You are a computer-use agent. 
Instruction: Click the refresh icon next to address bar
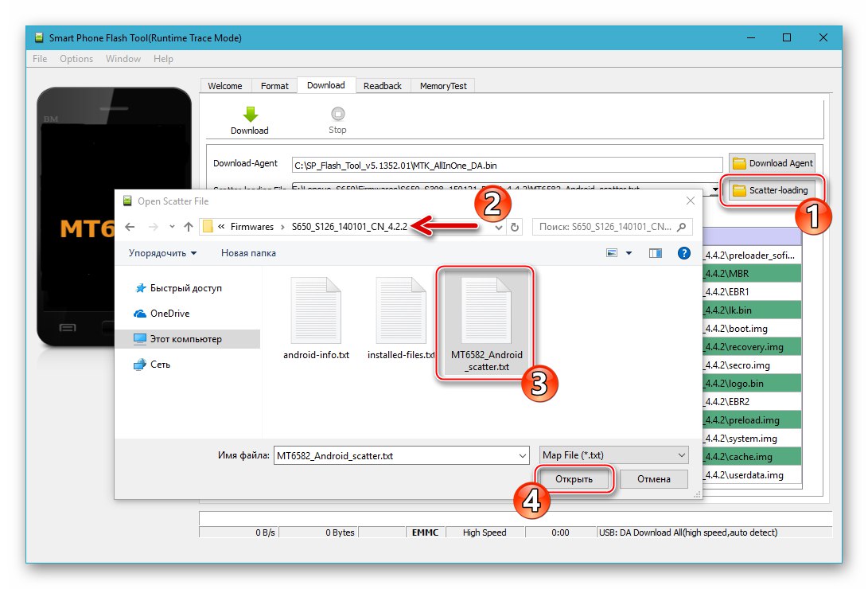coord(515,227)
